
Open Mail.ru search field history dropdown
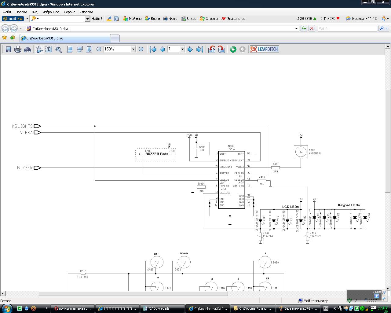pos(87,19)
